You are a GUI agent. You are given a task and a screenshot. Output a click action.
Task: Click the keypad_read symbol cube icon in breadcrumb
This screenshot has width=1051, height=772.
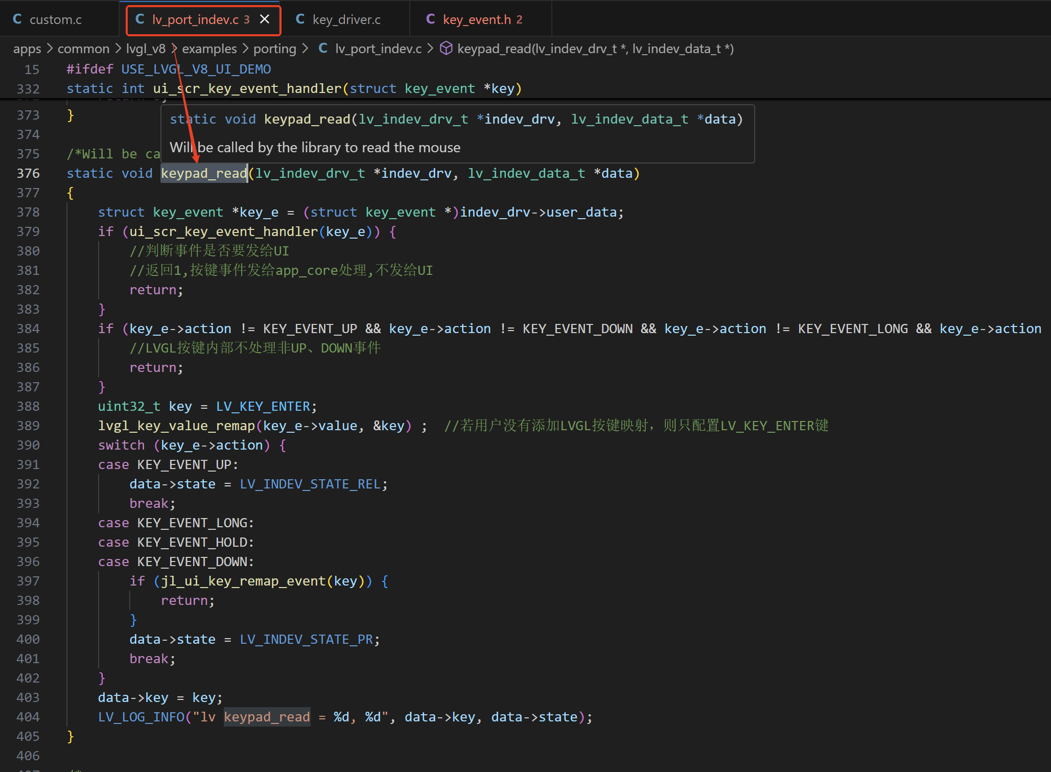click(x=446, y=49)
